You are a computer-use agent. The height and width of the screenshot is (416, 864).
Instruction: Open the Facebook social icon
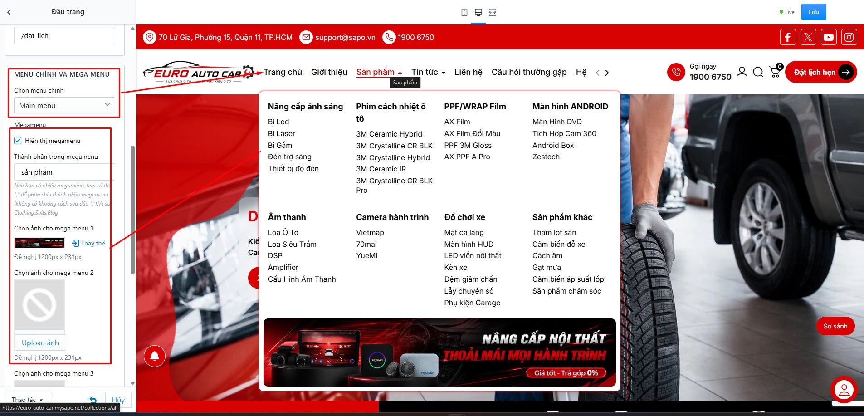(x=788, y=37)
